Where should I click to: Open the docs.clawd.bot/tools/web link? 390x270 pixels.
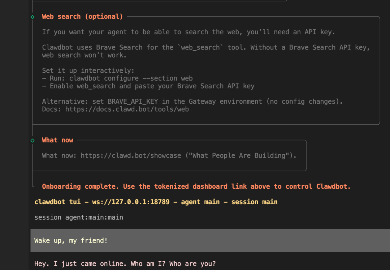[127, 109]
